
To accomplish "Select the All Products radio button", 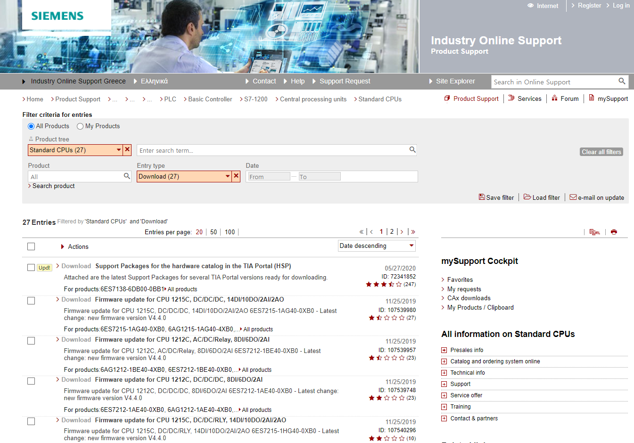I will pos(31,126).
